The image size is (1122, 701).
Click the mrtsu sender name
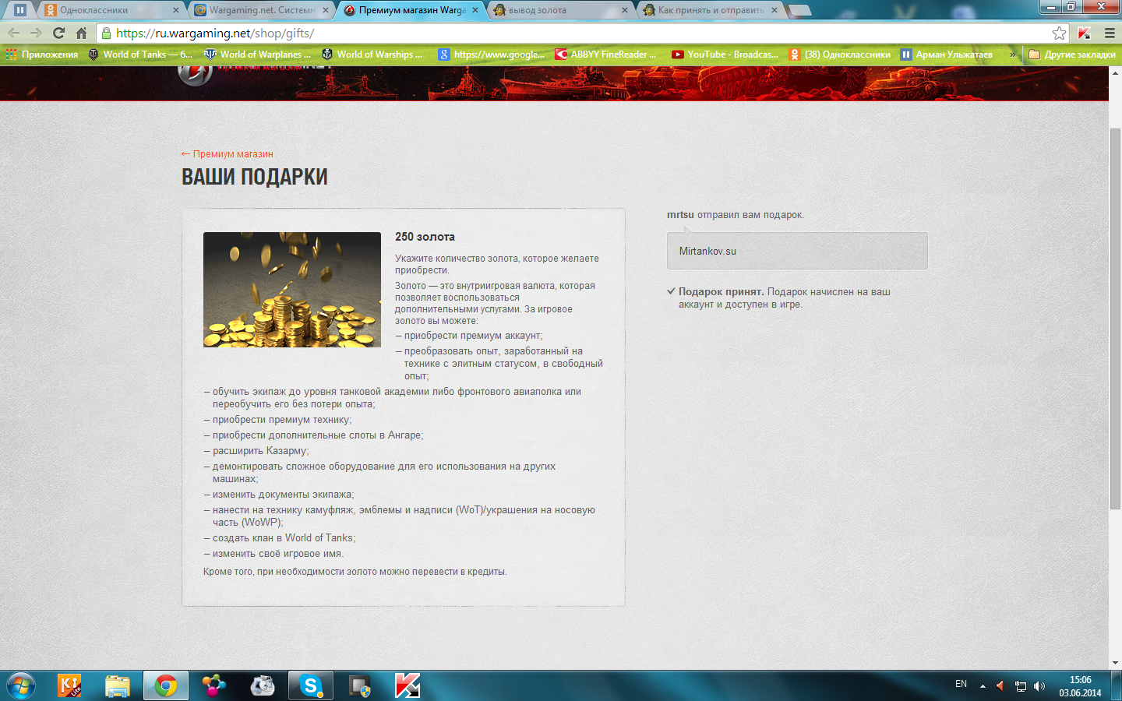coord(680,215)
